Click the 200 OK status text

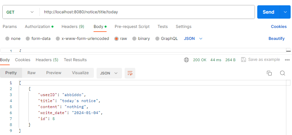(x=200, y=60)
